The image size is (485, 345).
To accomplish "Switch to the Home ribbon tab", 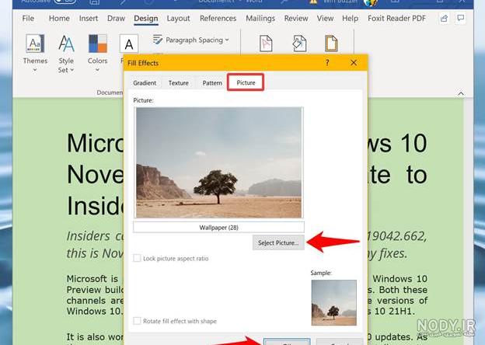I will click(59, 18).
